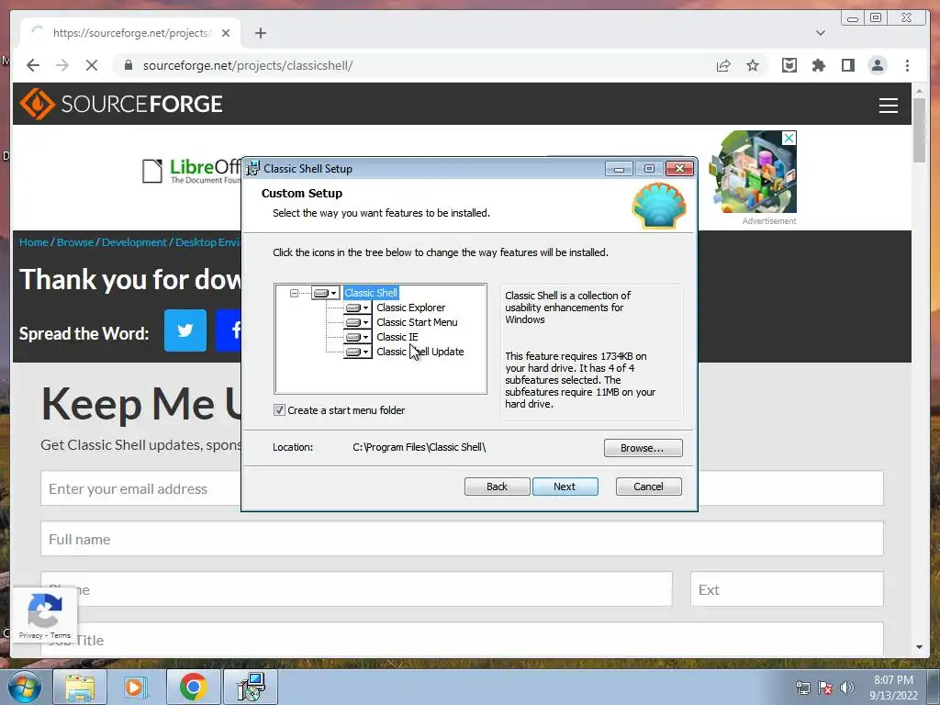The width and height of the screenshot is (940, 705).
Task: Click the taskbar clock showing 8:07 PM
Action: [x=893, y=687]
